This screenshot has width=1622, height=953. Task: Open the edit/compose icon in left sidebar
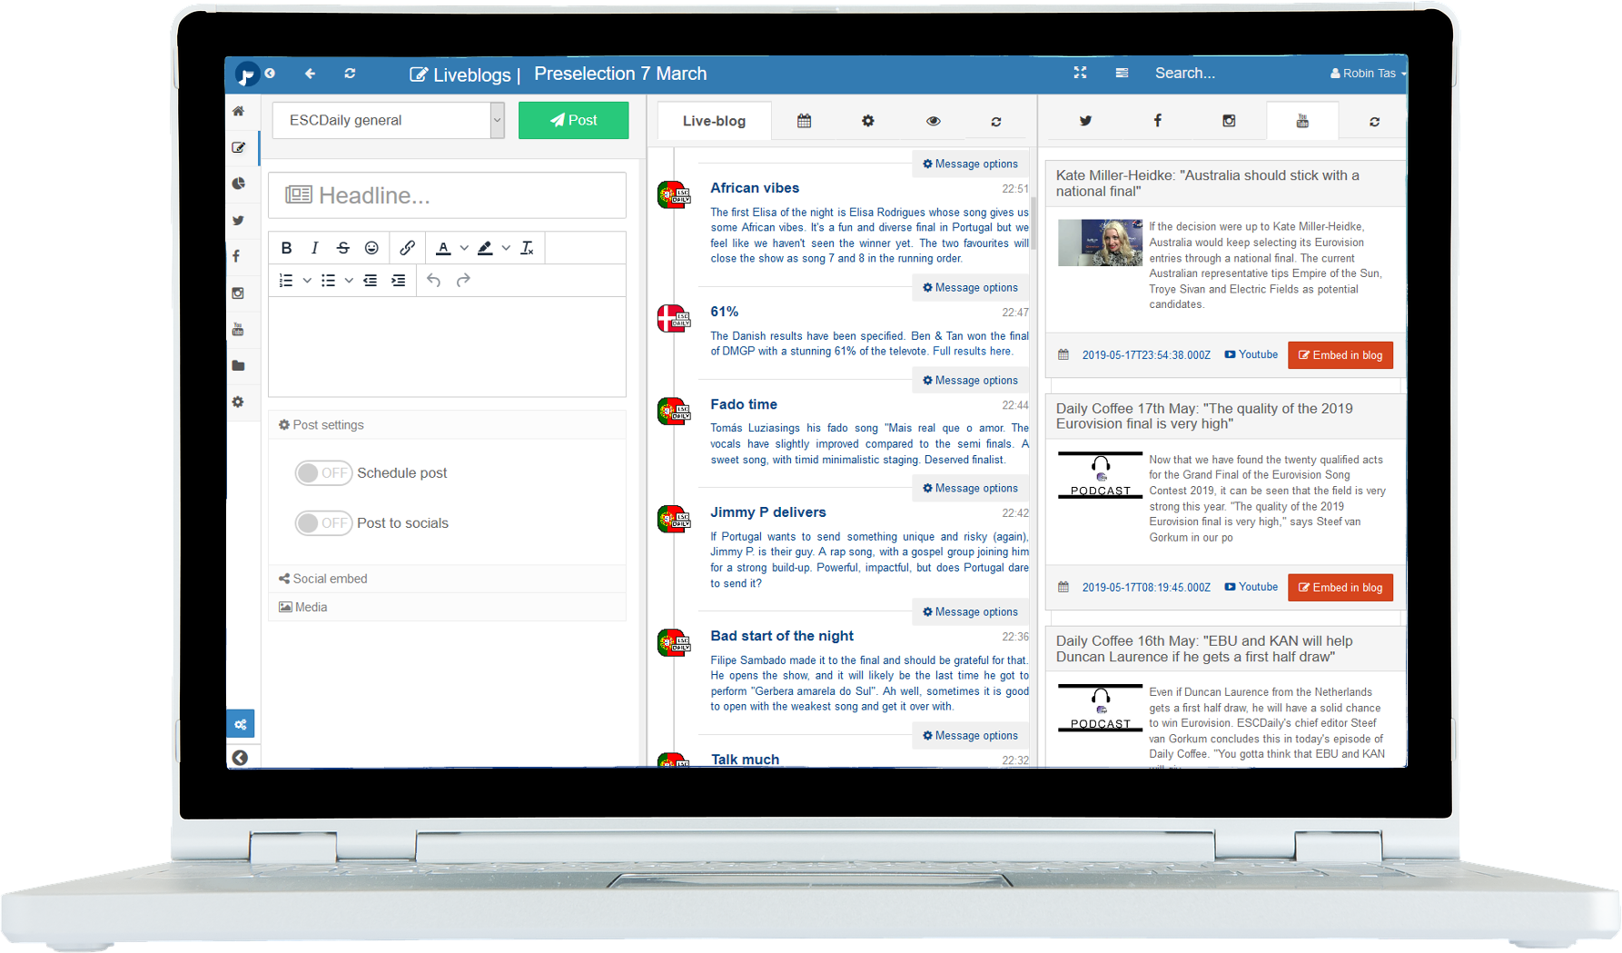coord(238,147)
